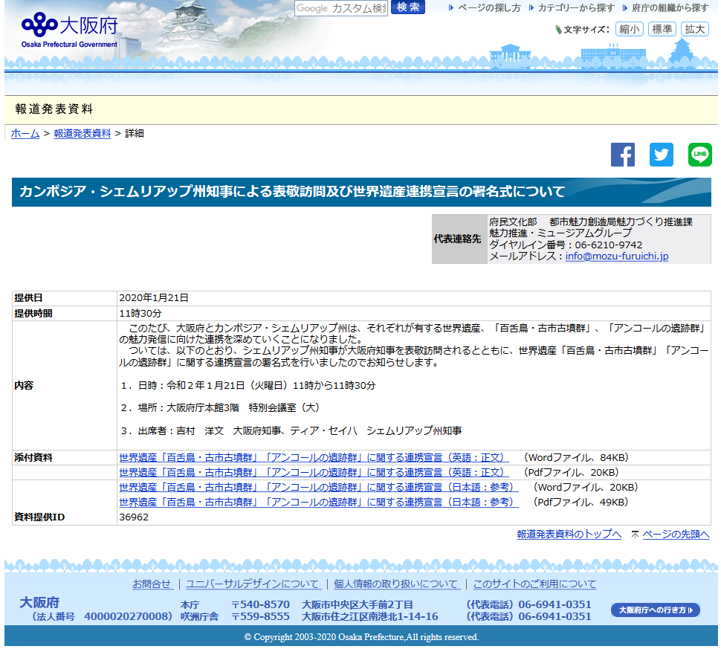Click the Osaka Prefectural Government logo
721x649 pixels.
point(69,30)
